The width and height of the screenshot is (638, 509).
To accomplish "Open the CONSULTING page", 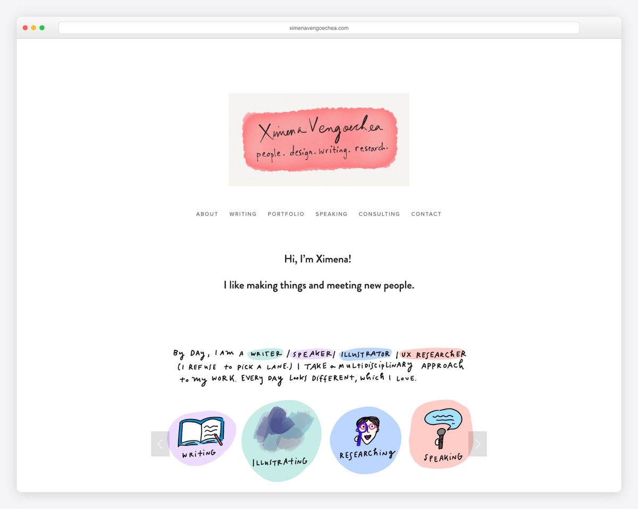I will [x=379, y=214].
